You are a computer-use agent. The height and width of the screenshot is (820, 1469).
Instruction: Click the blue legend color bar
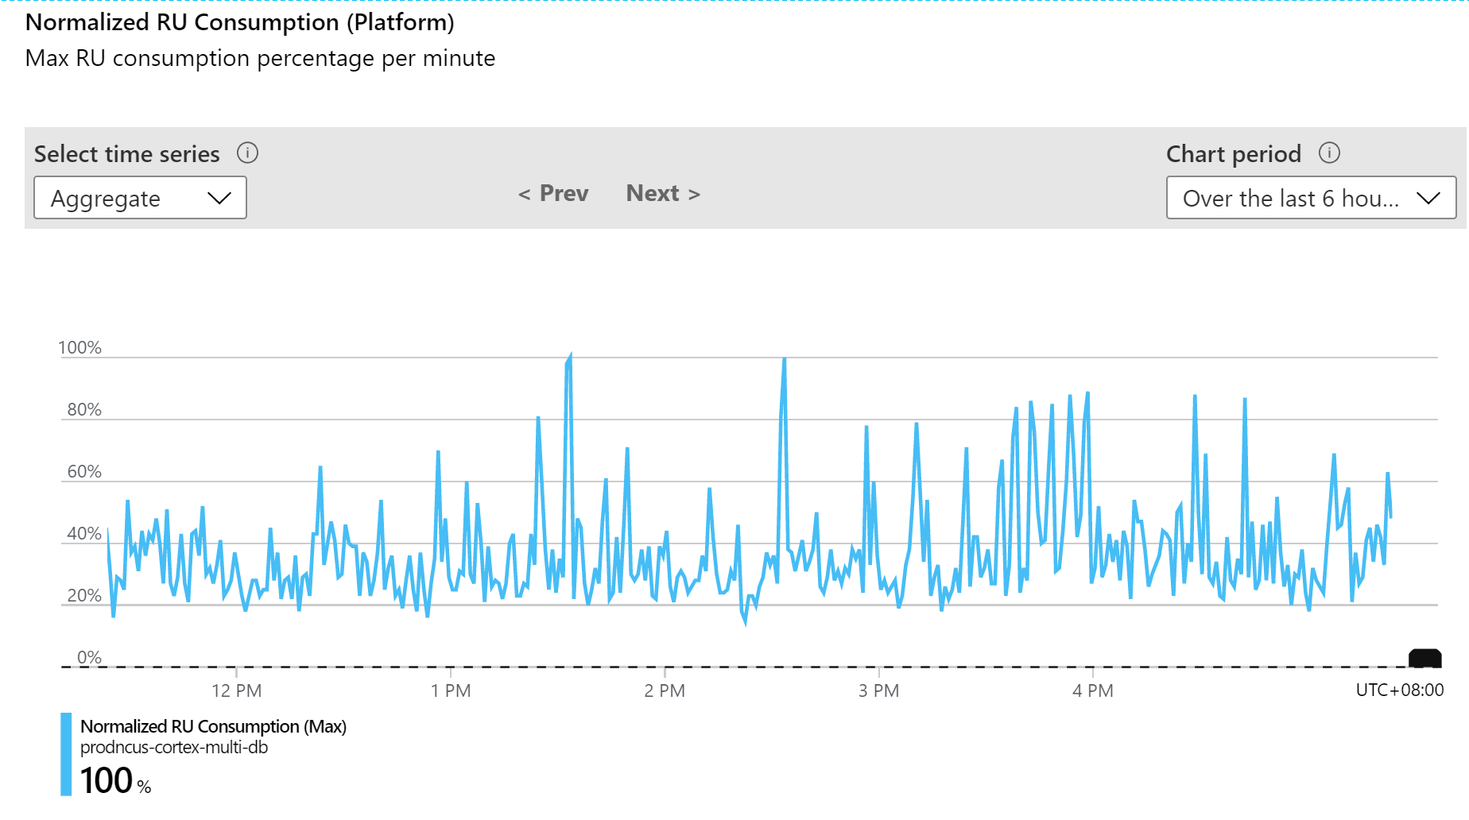coord(66,753)
